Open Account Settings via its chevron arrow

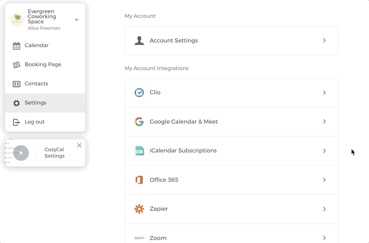coord(324,41)
